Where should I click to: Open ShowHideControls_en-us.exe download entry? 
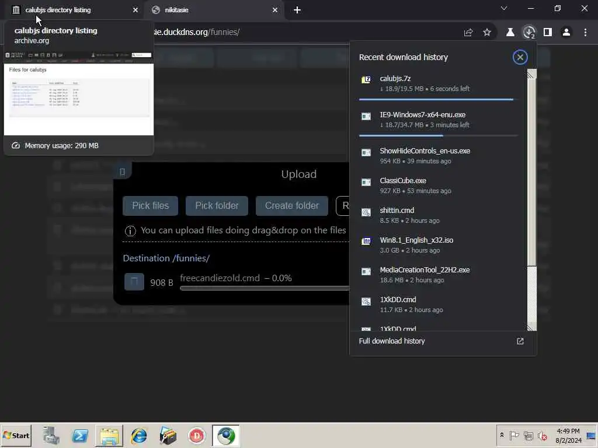point(438,156)
